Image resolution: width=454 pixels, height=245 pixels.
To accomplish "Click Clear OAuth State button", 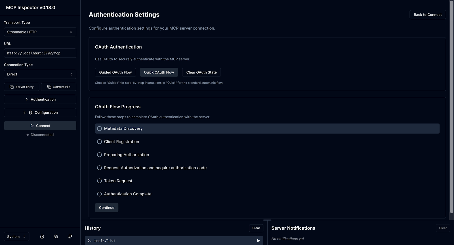I will click(201, 72).
